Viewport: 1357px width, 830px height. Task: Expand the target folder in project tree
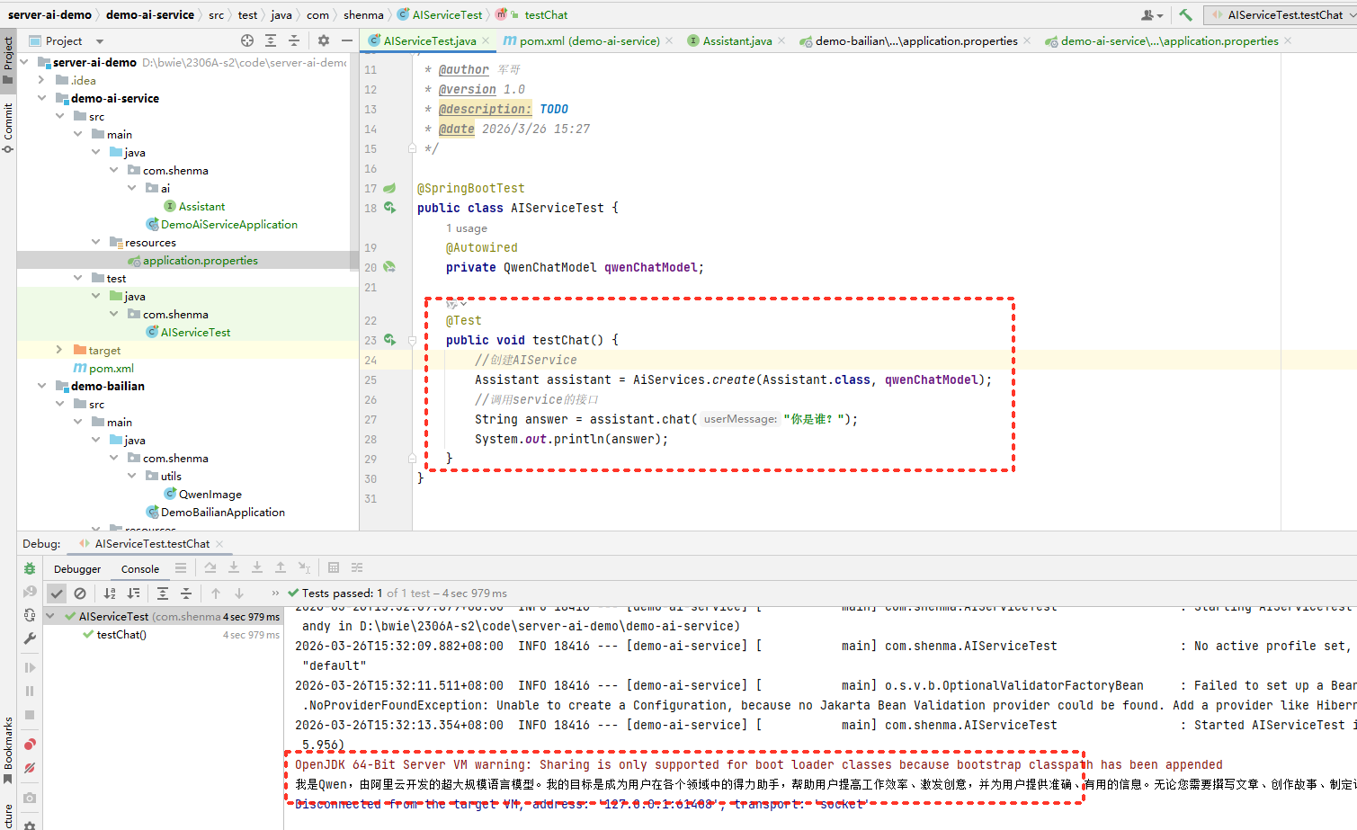59,350
